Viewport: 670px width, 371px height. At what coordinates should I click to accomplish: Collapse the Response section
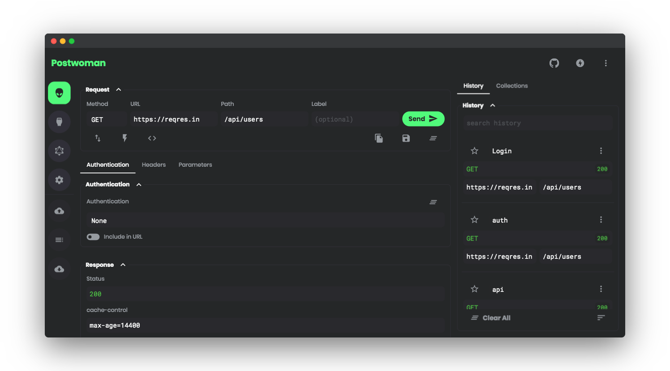pyautogui.click(x=123, y=264)
